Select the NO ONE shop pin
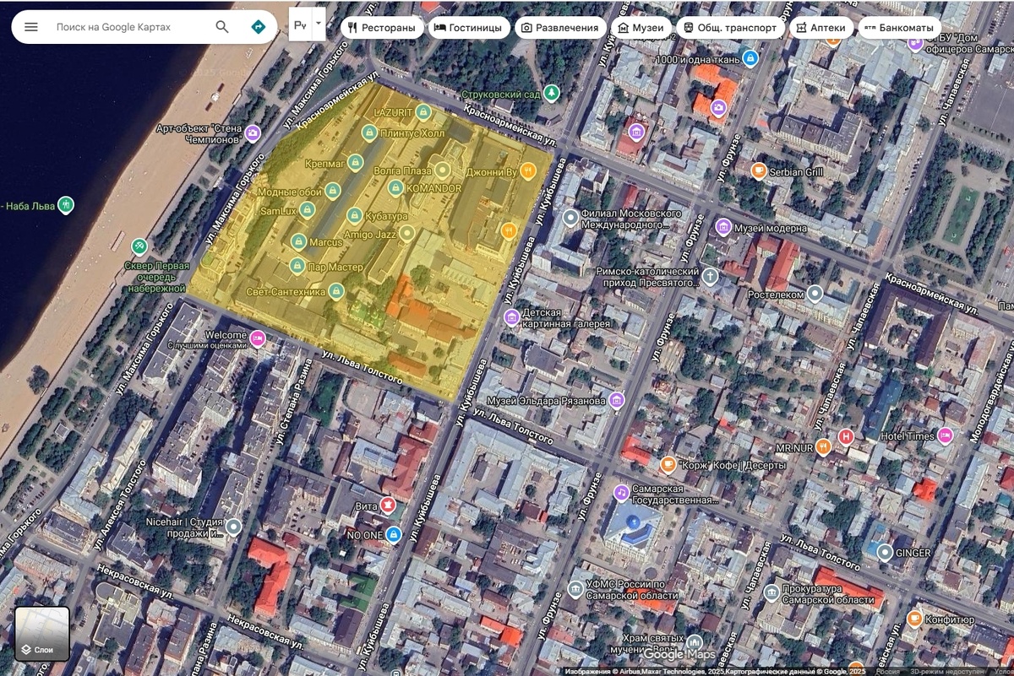Image resolution: width=1014 pixels, height=676 pixels. click(x=394, y=534)
